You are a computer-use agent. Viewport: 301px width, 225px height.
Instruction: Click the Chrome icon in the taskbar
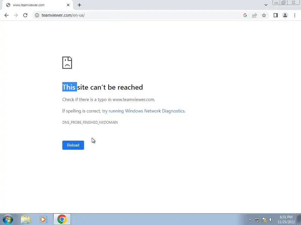click(62, 219)
